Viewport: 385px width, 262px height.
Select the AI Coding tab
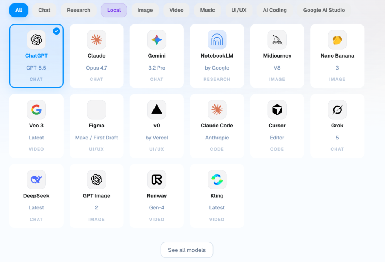[275, 10]
